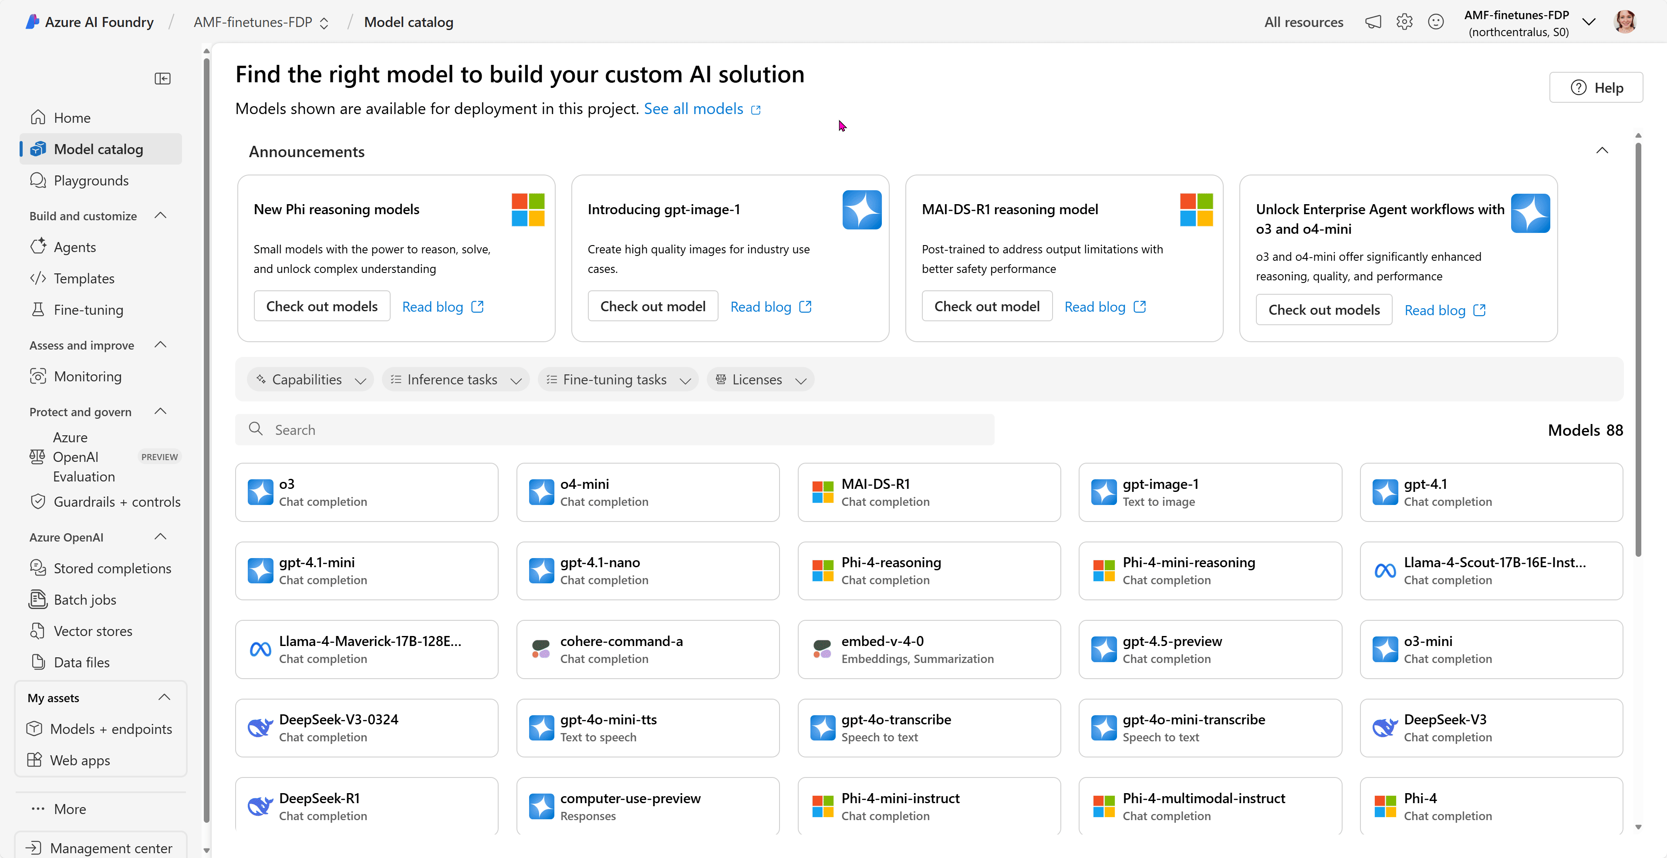1667x858 pixels.
Task: Open the announcements megaphone icon
Action: [x=1373, y=22]
